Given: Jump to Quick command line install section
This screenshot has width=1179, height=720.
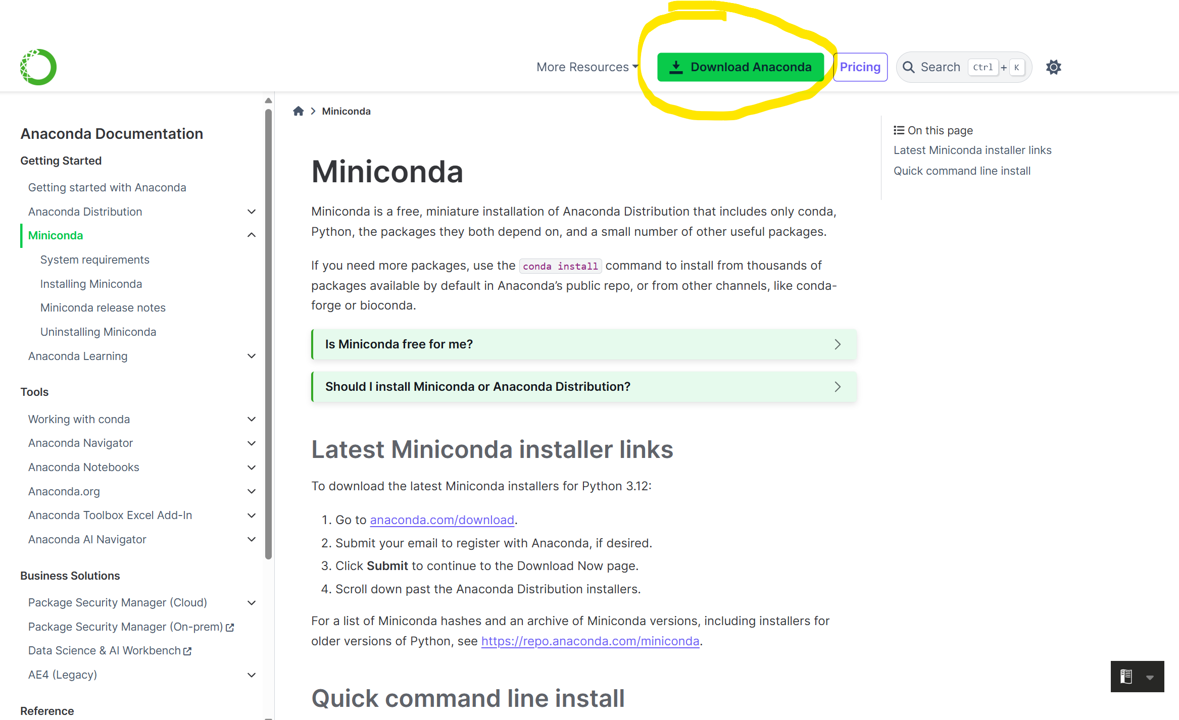Looking at the screenshot, I should [962, 171].
